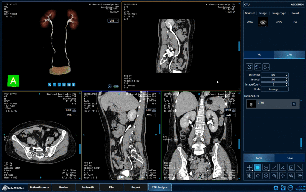Switch to the CPR tab

pos(289,54)
